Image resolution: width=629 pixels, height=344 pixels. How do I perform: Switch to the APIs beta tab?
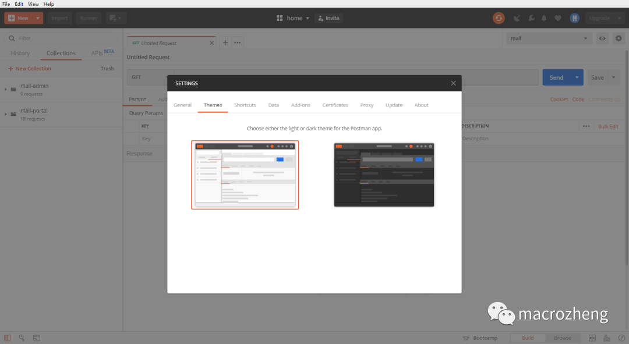pos(103,52)
